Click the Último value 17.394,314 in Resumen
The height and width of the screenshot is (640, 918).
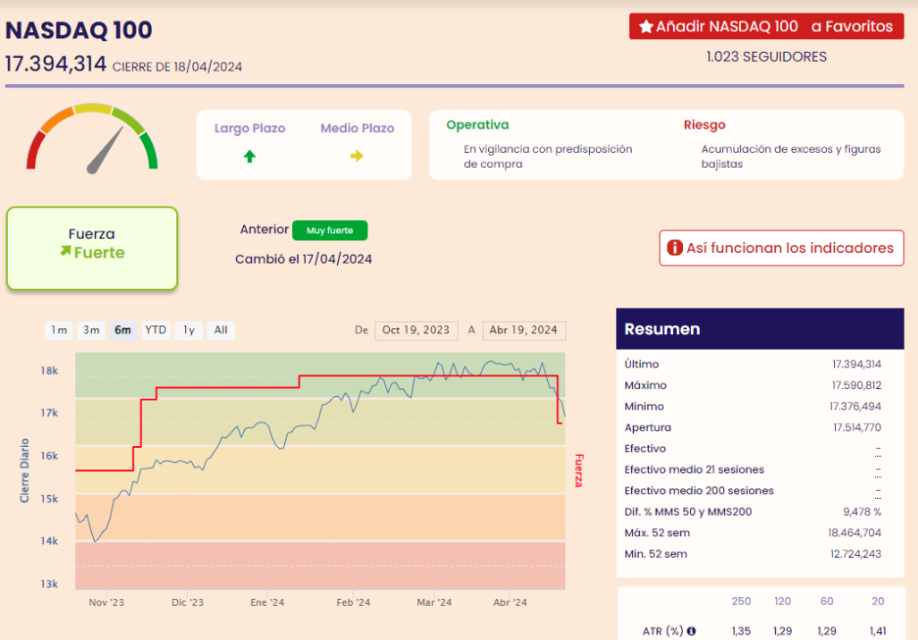pos(856,364)
